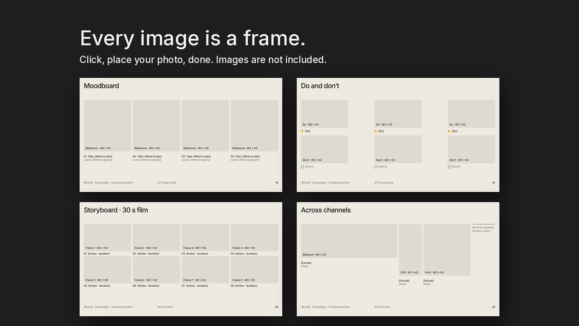
Task: Click page number 29 on the Across channels slide
Action: tap(494, 307)
